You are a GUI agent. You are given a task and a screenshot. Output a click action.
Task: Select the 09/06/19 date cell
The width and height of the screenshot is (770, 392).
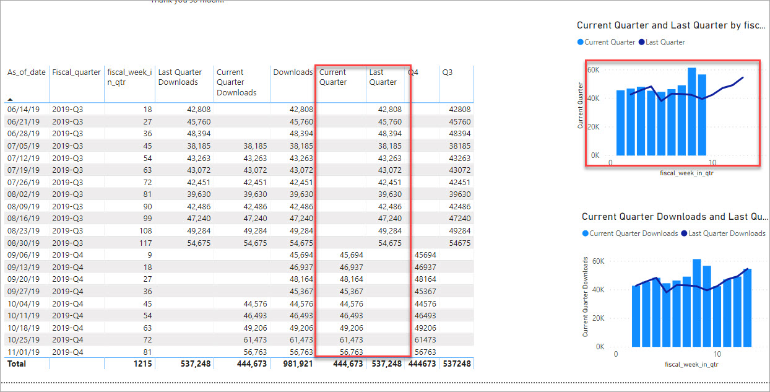point(23,255)
